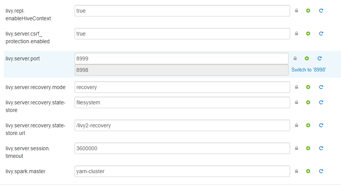Click green plus override icon for livy.server.csrf_protection.enabled
Image resolution: width=341 pixels, height=185 pixels.
click(308, 34)
